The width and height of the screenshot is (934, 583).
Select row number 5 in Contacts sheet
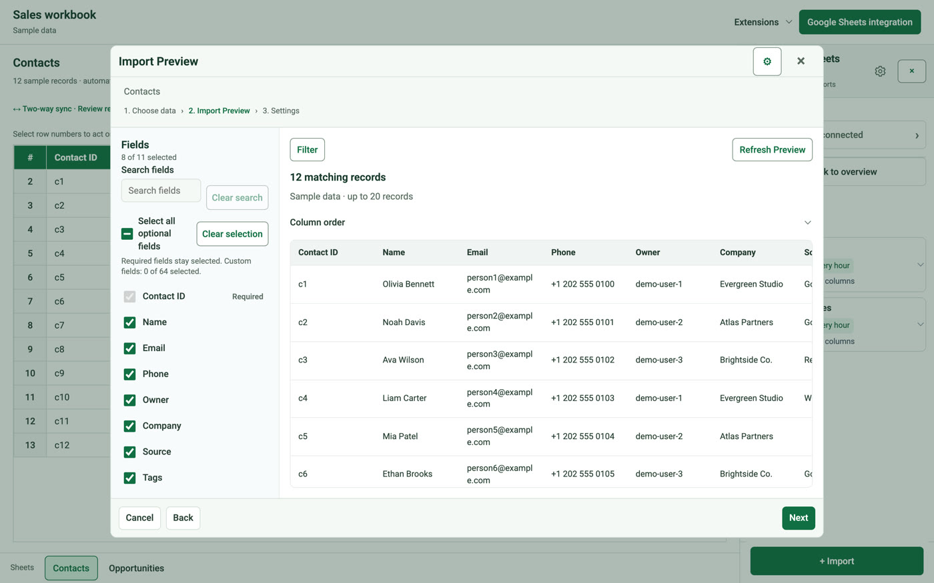click(x=30, y=254)
